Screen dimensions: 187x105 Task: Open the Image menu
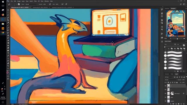(19, 1)
